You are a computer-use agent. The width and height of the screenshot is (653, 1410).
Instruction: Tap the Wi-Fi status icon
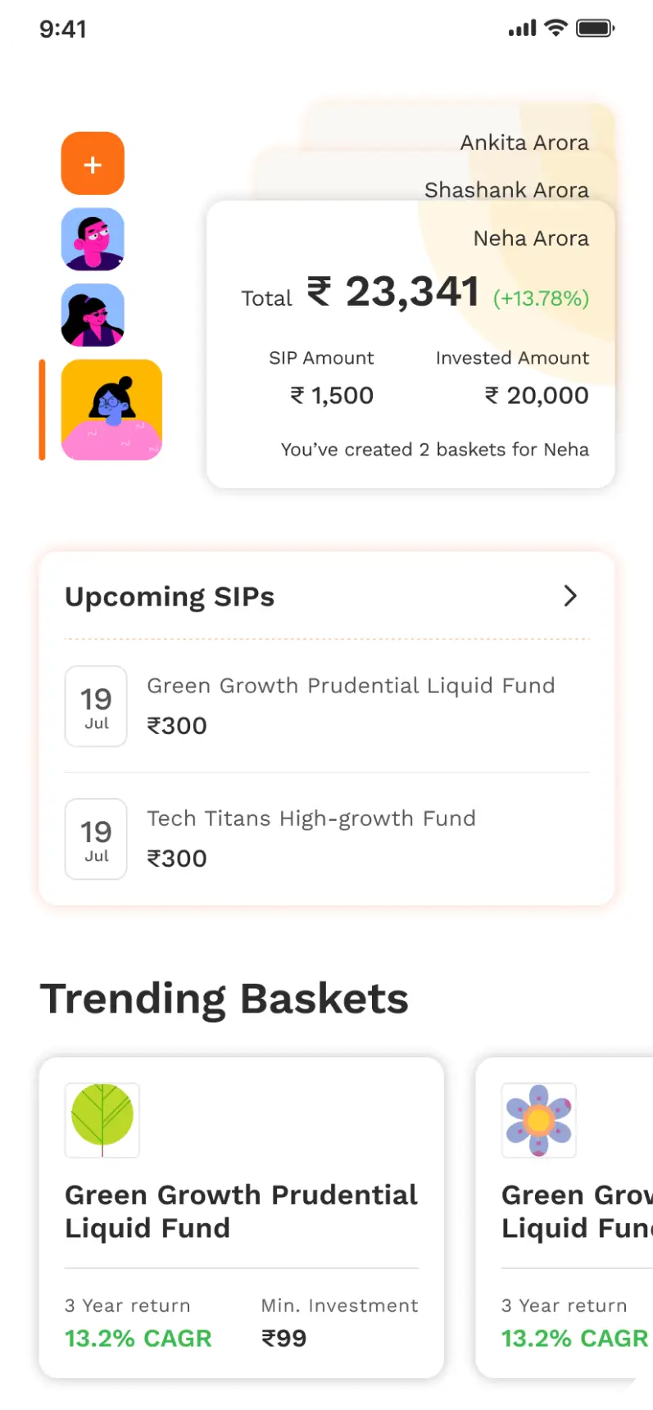[556, 29]
